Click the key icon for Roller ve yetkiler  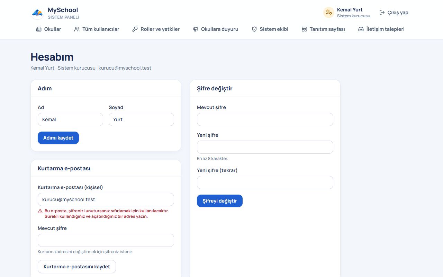click(x=135, y=29)
